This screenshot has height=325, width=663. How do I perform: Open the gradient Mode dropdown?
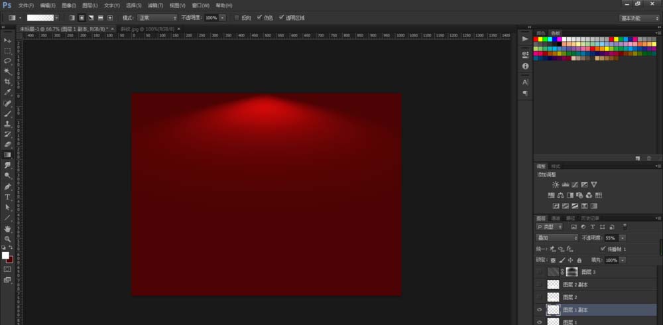click(x=157, y=18)
